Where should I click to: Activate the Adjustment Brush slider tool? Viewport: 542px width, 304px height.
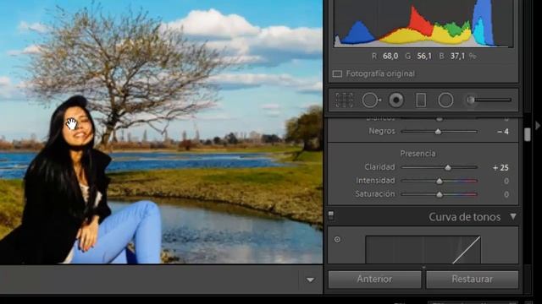(489, 100)
